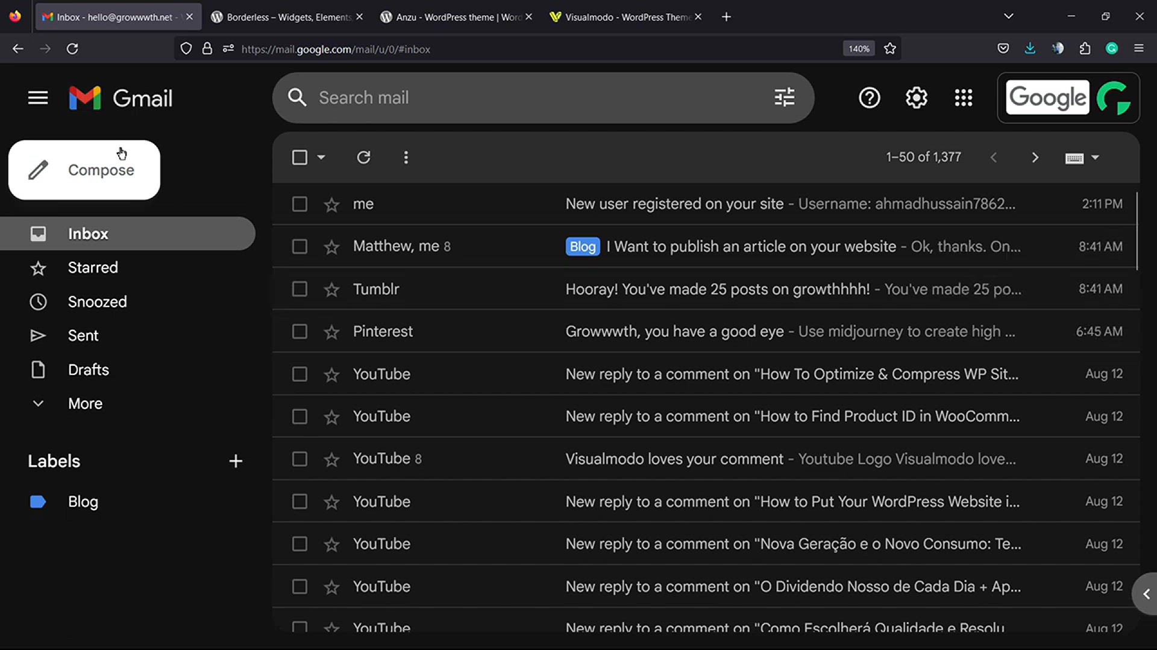Image resolution: width=1157 pixels, height=650 pixels.
Task: Show the side panel arrow
Action: tap(1146, 594)
